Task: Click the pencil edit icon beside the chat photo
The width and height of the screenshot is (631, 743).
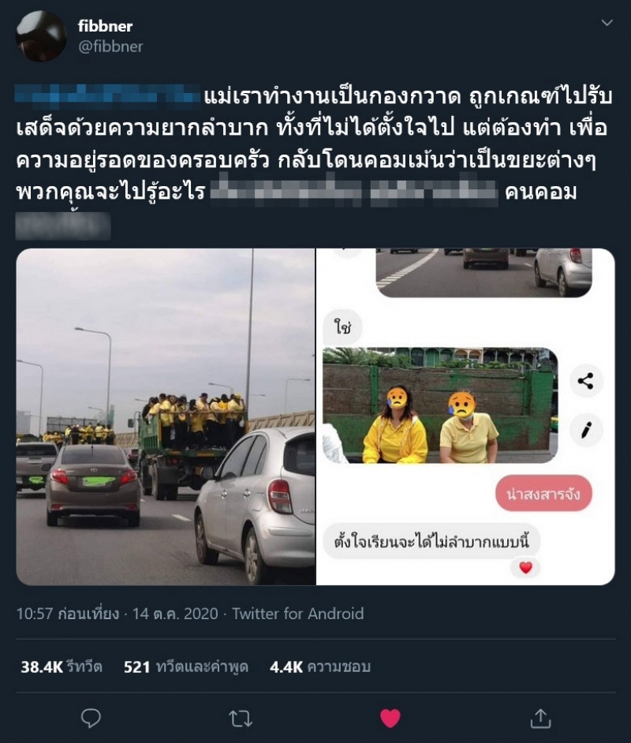Action: 585,430
